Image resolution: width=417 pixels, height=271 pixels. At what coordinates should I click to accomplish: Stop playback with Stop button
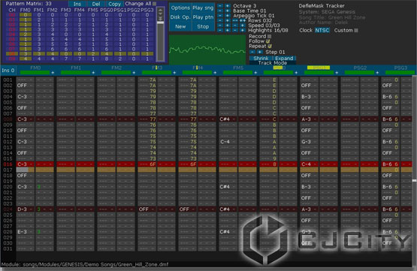click(x=203, y=26)
